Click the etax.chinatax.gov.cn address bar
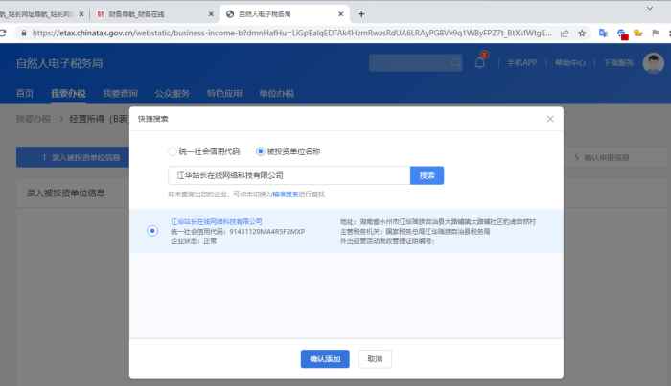 (291, 33)
